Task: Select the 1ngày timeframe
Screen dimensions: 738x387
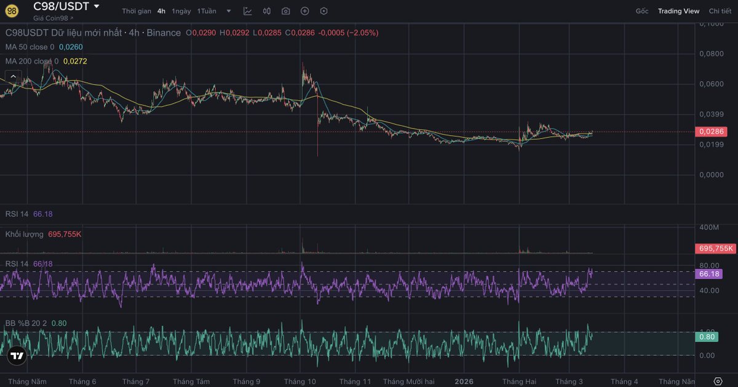Action: point(181,11)
